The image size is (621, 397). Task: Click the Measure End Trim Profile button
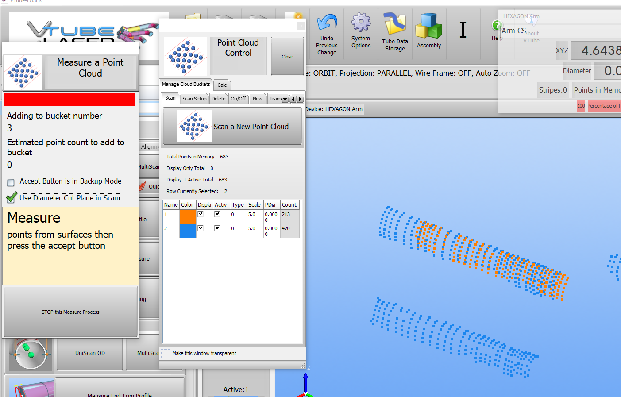click(x=120, y=388)
